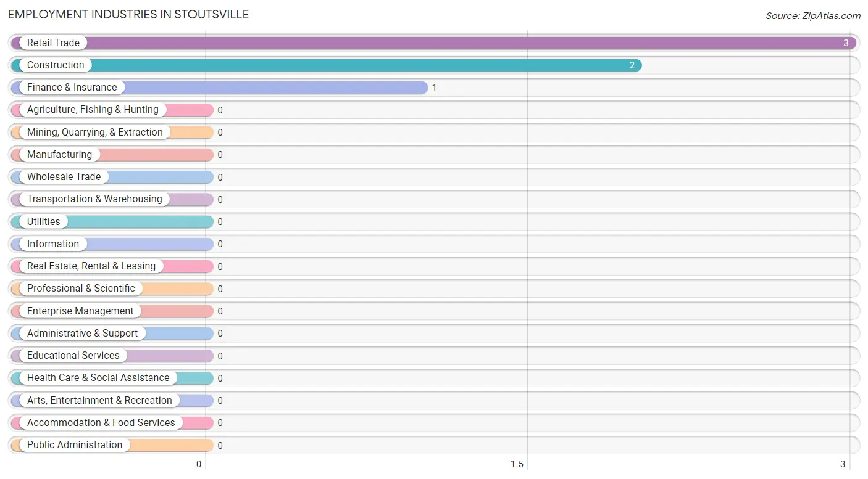
Task: Select Accommodation & Food Services label
Action: click(x=101, y=423)
